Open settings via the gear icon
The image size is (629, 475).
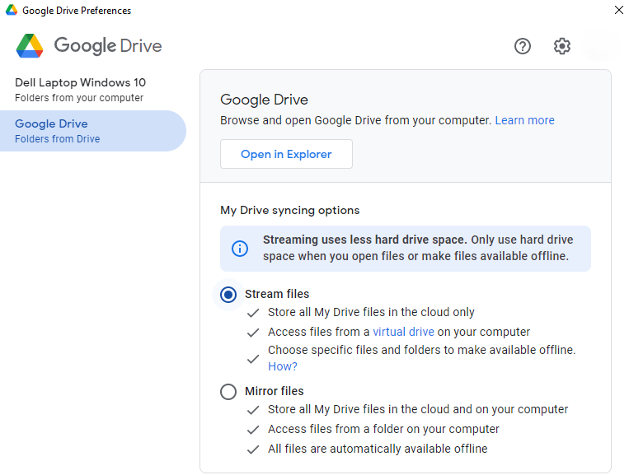pos(562,46)
